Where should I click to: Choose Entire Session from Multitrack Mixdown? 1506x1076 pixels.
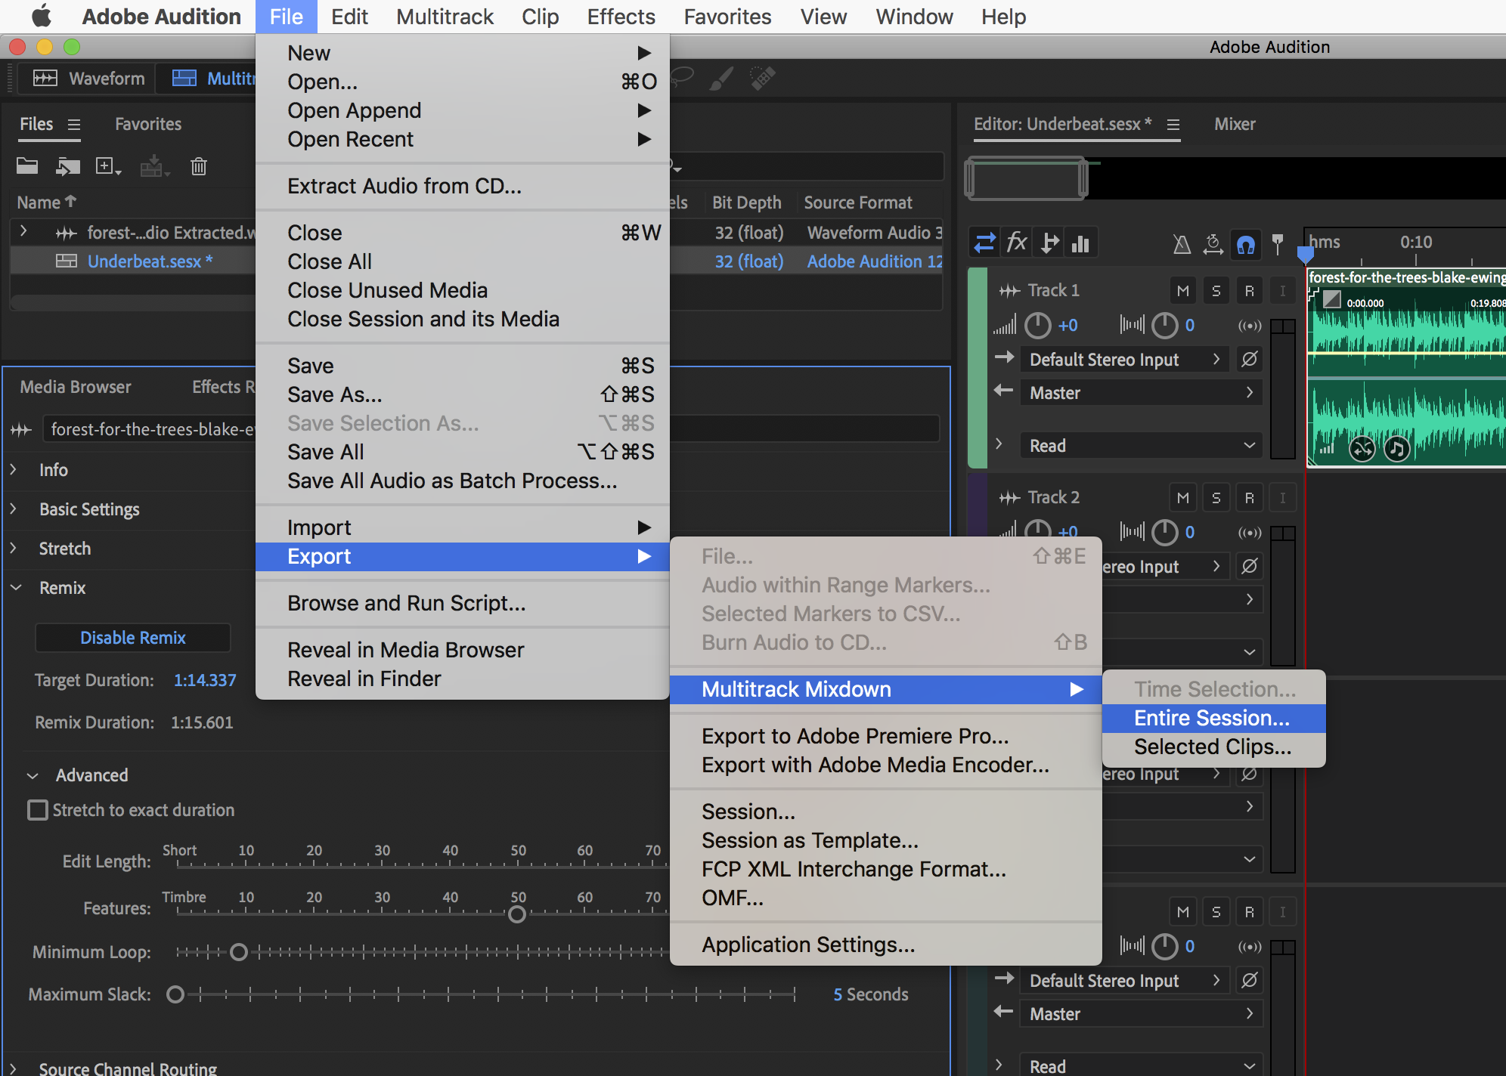tap(1213, 719)
